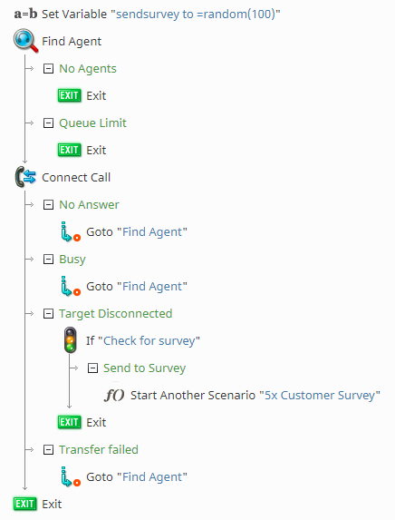Select the Goto icon under No Answer
Screen dimensions: 395x520
click(x=71, y=231)
